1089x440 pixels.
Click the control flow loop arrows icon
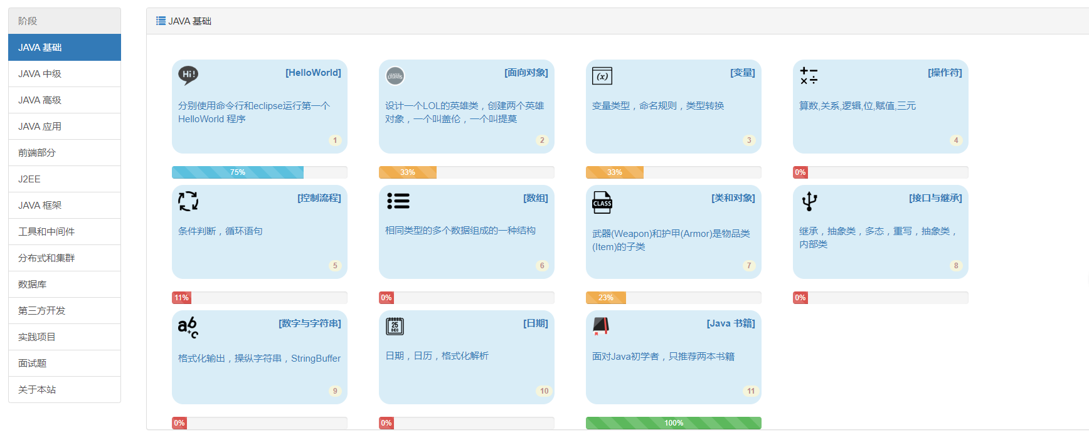(x=188, y=201)
